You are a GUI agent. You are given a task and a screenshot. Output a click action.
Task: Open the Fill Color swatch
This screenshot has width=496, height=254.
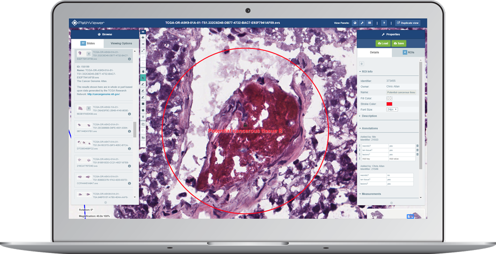[389, 98]
